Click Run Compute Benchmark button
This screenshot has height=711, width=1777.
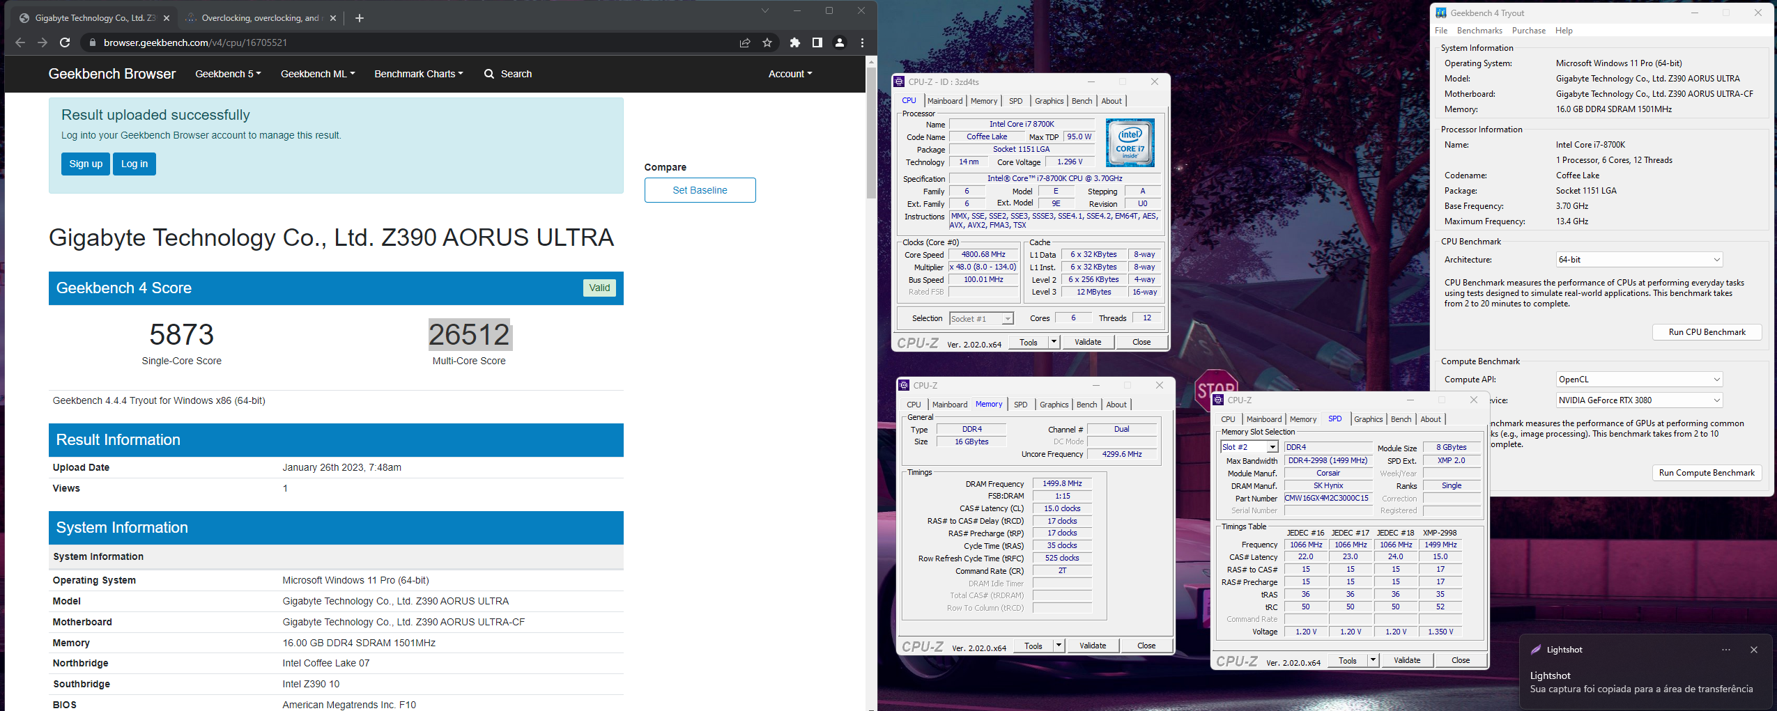pos(1707,473)
